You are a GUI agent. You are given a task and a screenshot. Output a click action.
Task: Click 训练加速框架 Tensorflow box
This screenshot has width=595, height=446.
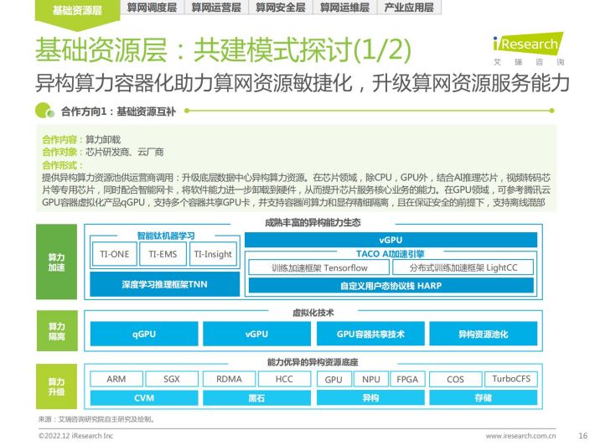point(319,267)
